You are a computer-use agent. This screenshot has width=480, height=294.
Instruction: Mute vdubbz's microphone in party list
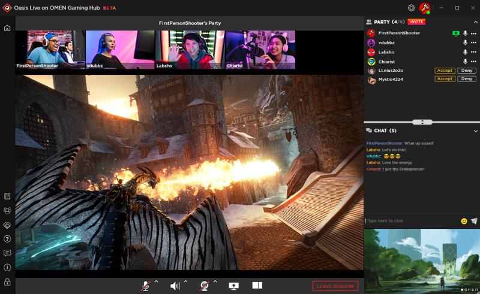pos(465,43)
